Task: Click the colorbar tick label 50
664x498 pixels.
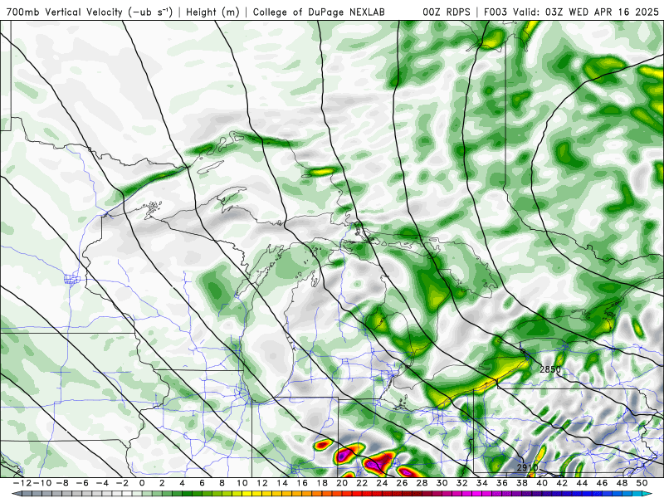Action: pyautogui.click(x=642, y=483)
